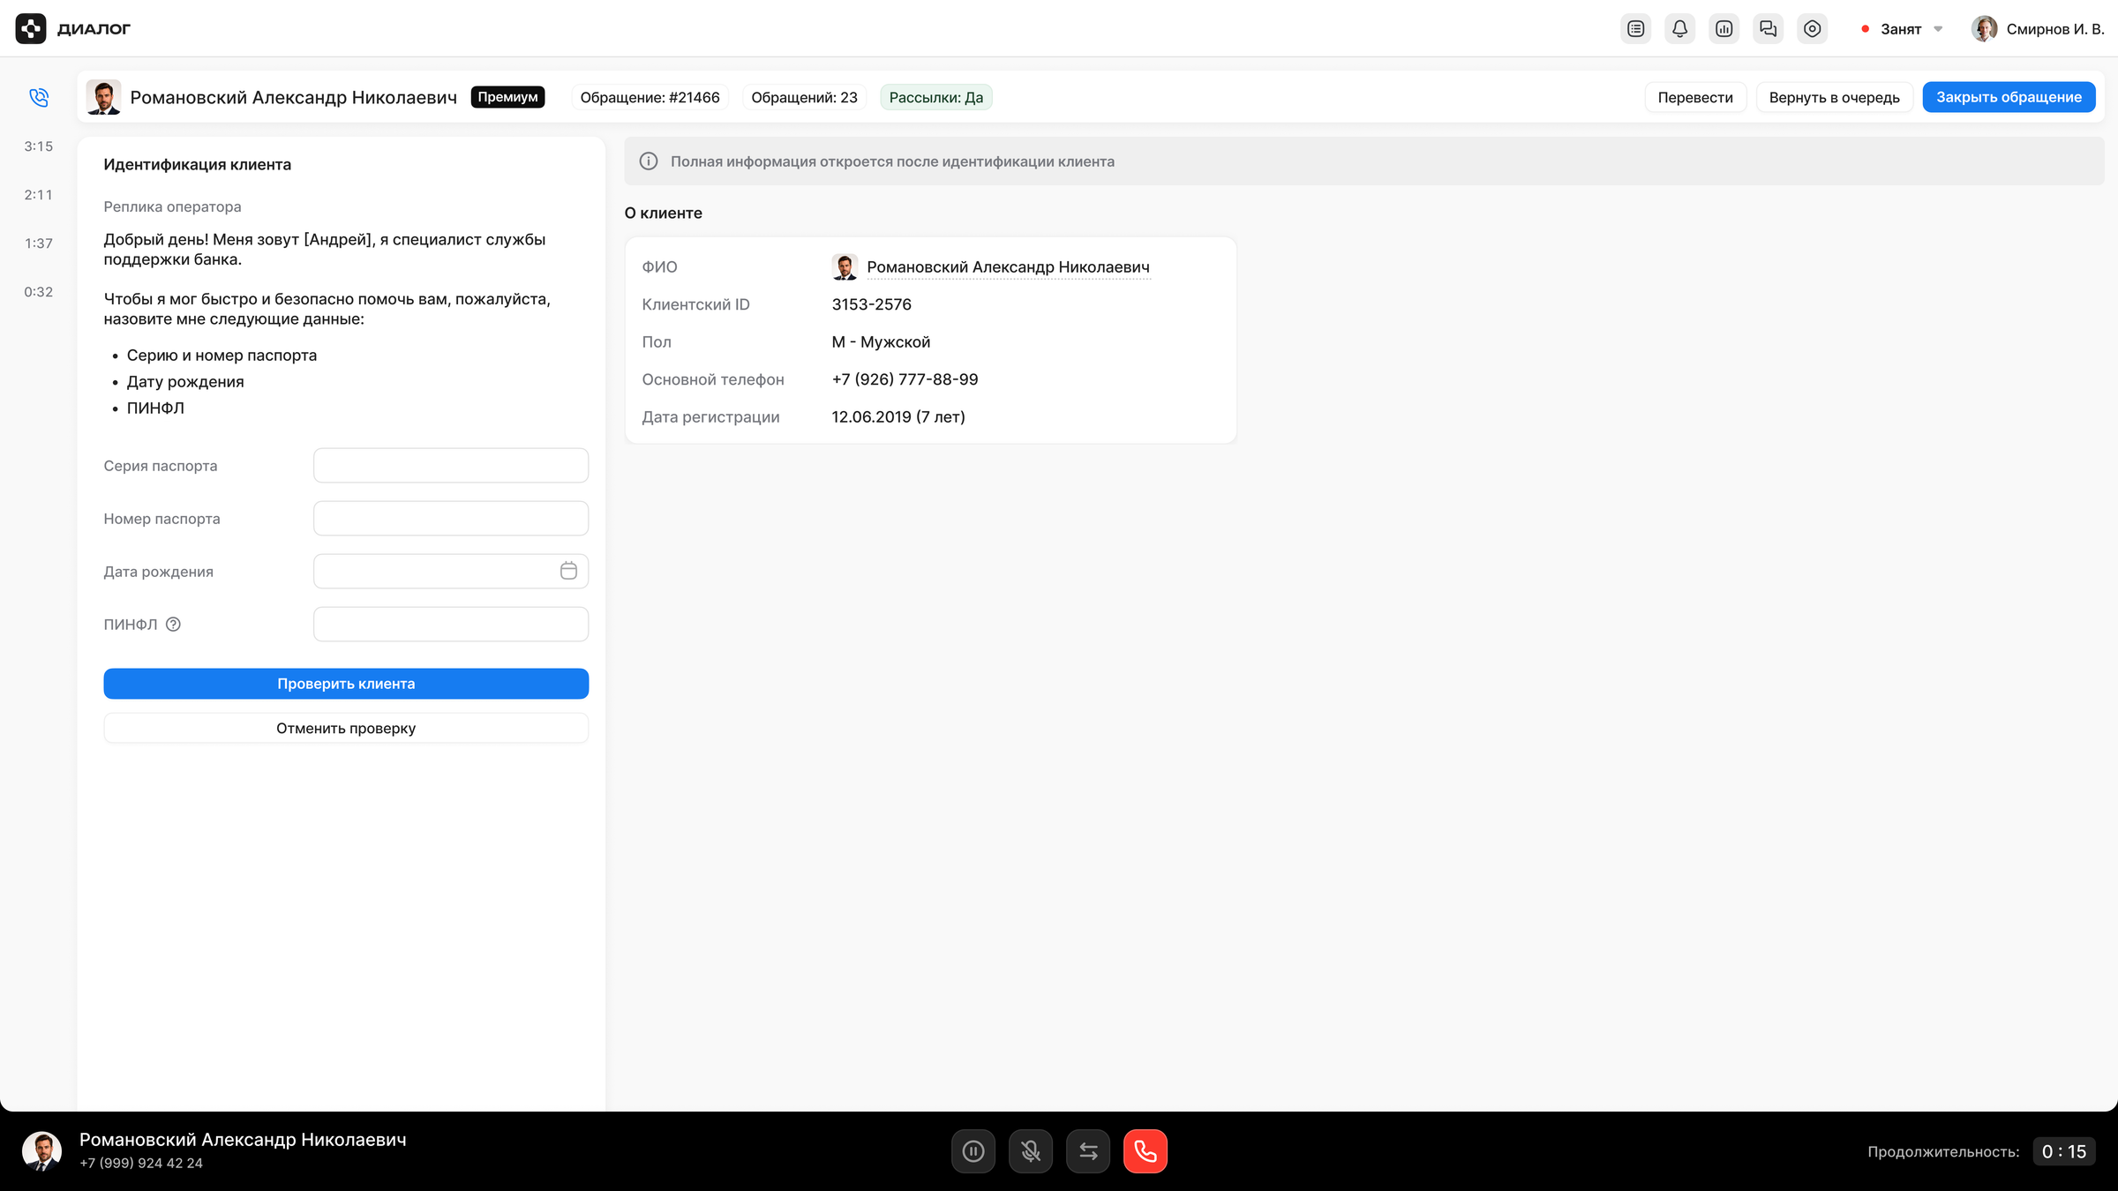
Task: Click Вернуть в очередь button
Action: coord(1834,97)
